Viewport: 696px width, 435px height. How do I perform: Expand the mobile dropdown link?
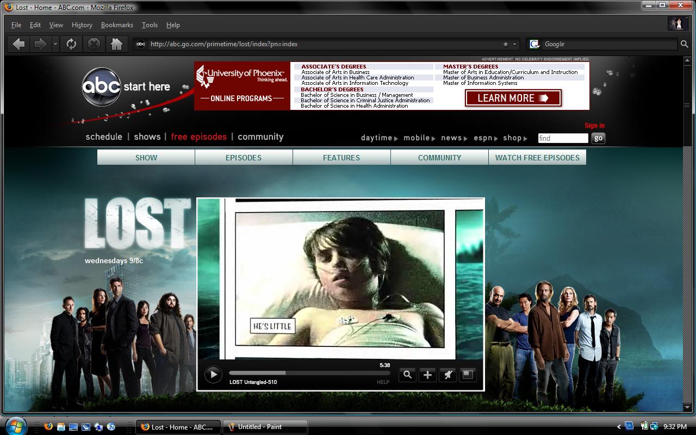419,138
